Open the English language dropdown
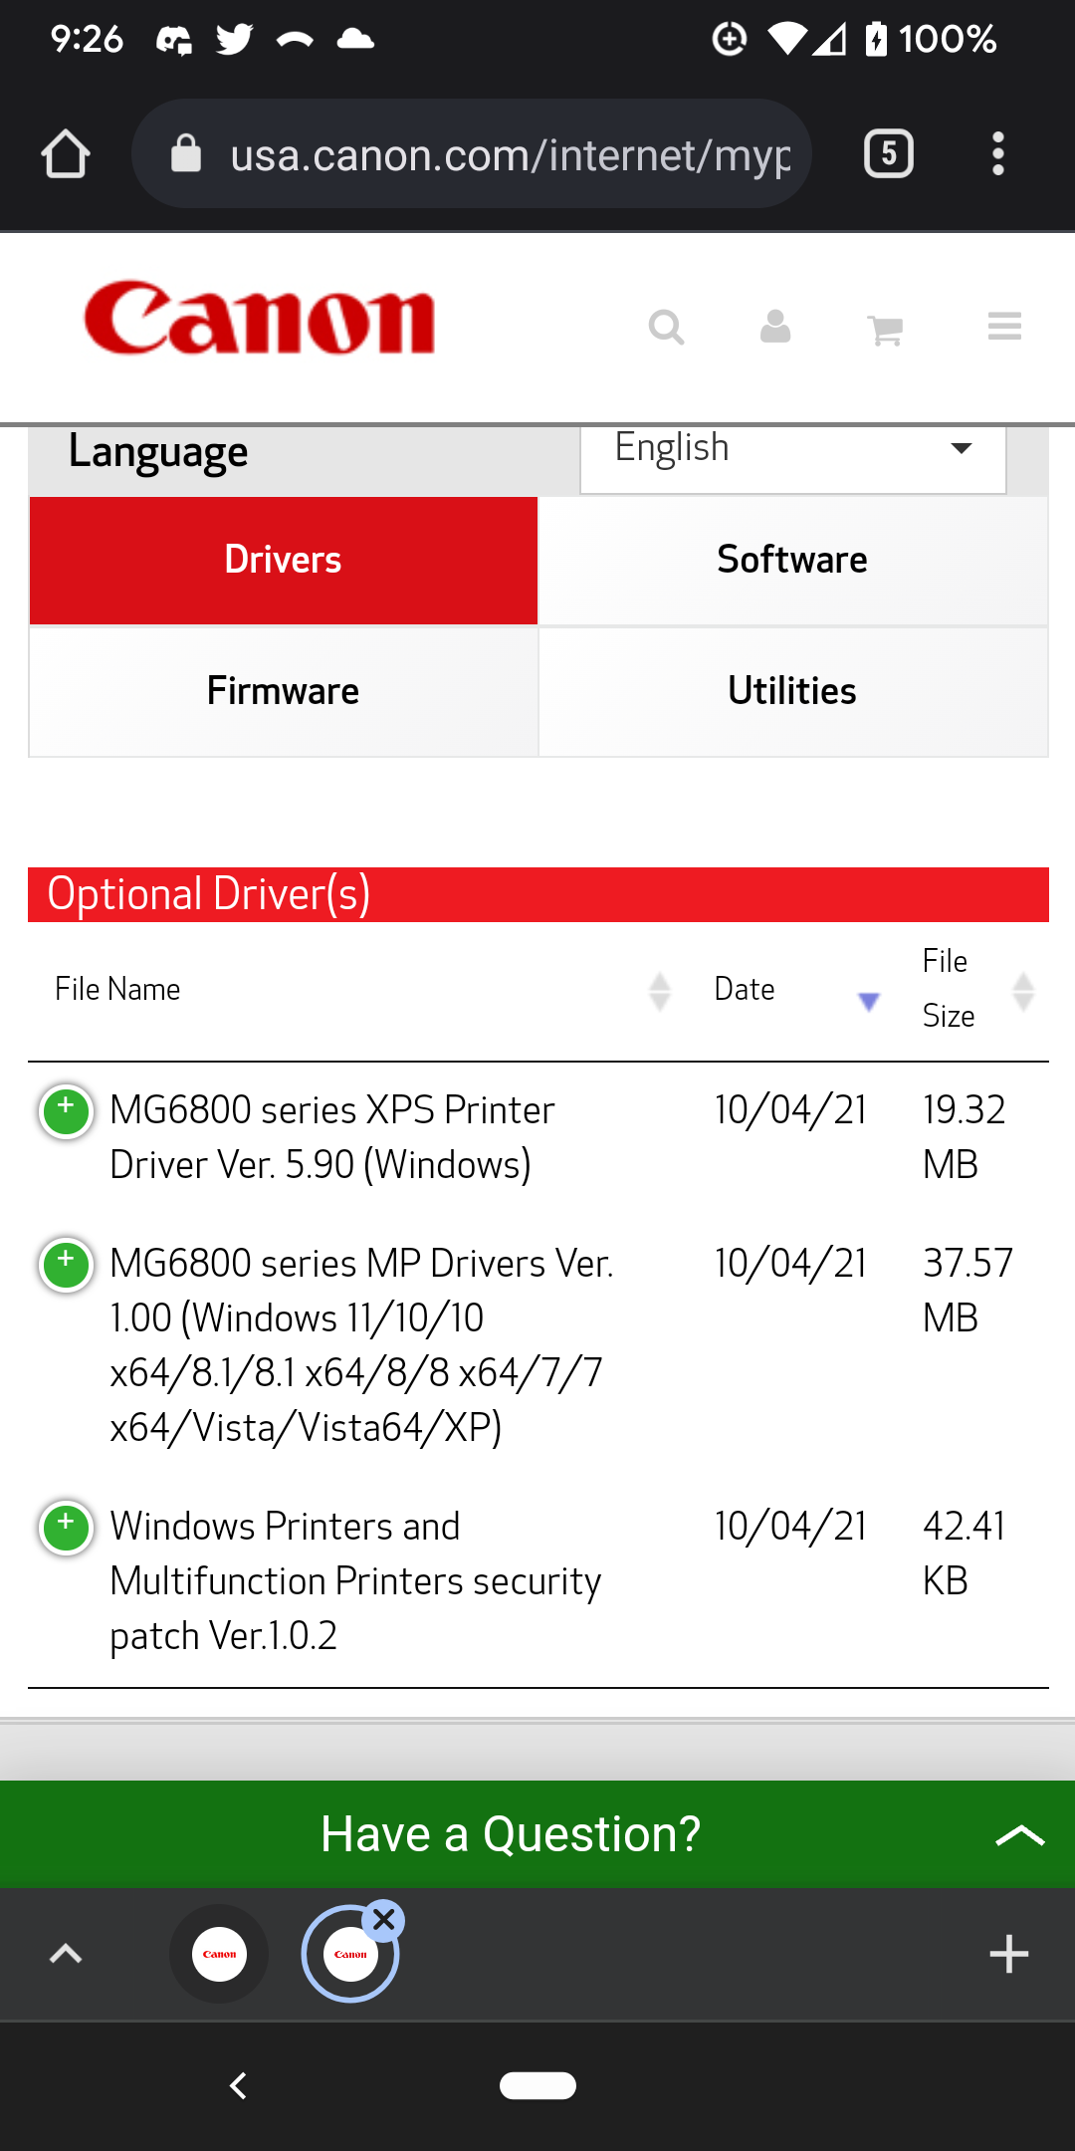The image size is (1075, 2151). click(x=792, y=450)
